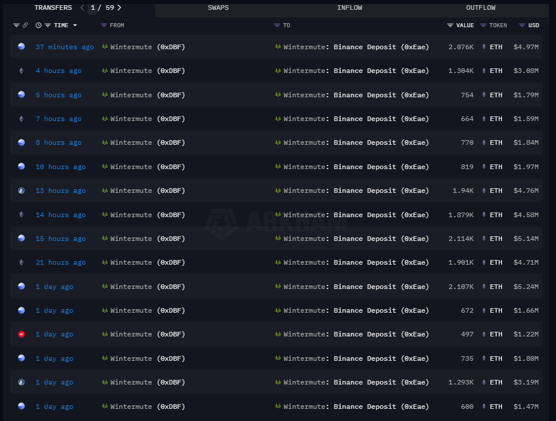Viewport: 556px width, 421px height.
Task: Click Ethereum chain icon on 7 hours ago row
Action: pyautogui.click(x=21, y=119)
